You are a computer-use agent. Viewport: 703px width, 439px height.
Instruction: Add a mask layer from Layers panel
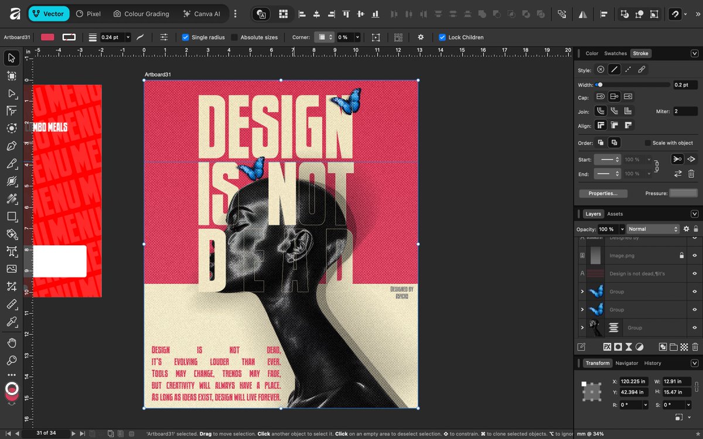(618, 347)
